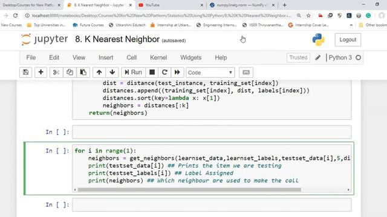Click the localhost address bar

click(x=161, y=16)
